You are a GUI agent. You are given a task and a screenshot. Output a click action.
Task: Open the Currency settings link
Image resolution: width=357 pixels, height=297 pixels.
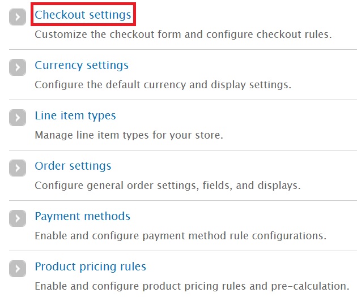click(x=82, y=65)
